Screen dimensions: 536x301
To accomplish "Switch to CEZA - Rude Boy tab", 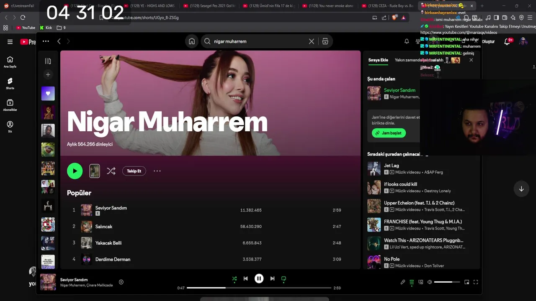I will click(x=388, y=6).
